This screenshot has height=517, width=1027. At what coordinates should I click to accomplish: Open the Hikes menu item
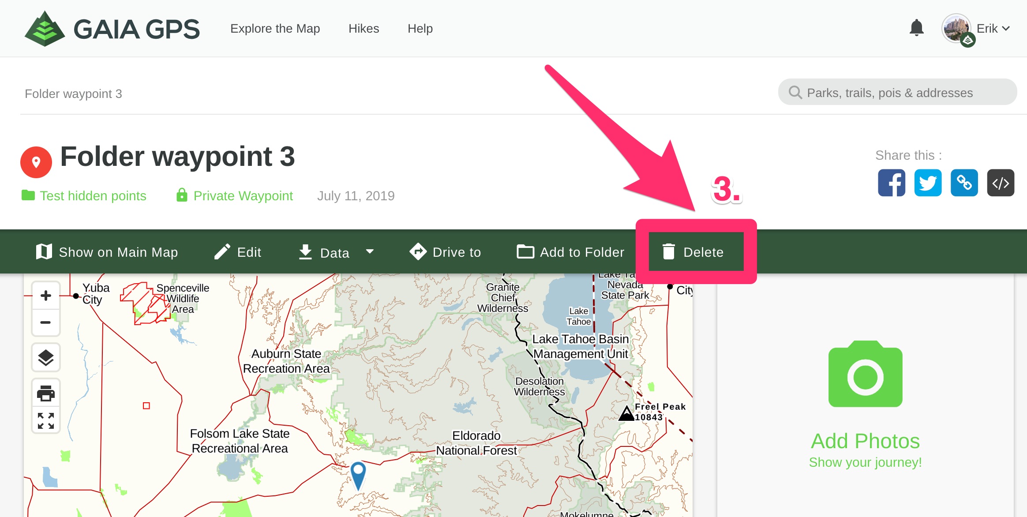pyautogui.click(x=364, y=28)
